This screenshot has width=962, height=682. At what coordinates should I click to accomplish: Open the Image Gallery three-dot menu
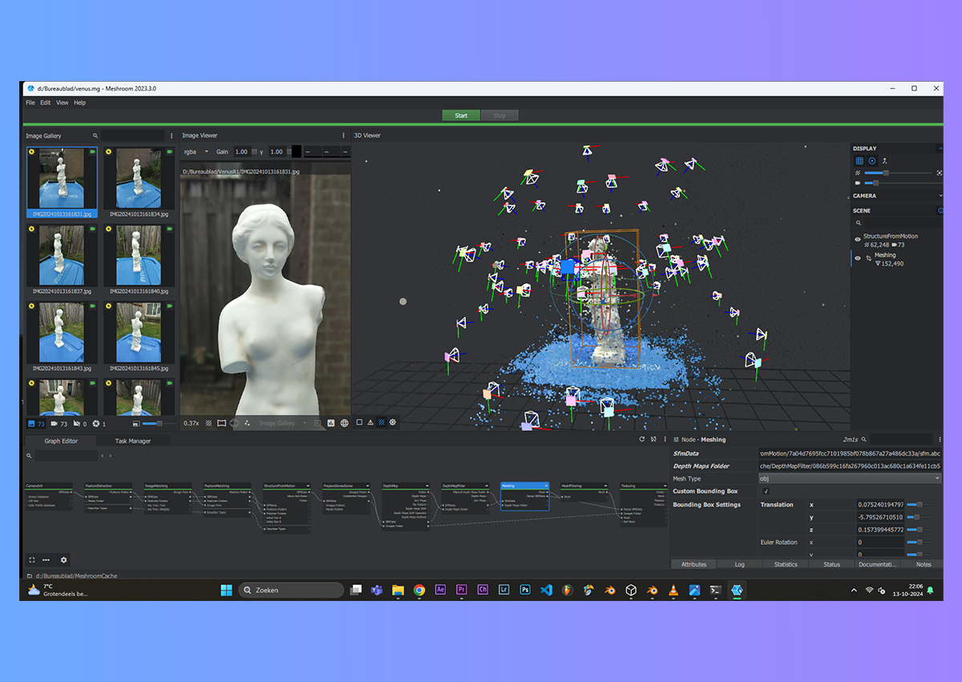pos(171,136)
